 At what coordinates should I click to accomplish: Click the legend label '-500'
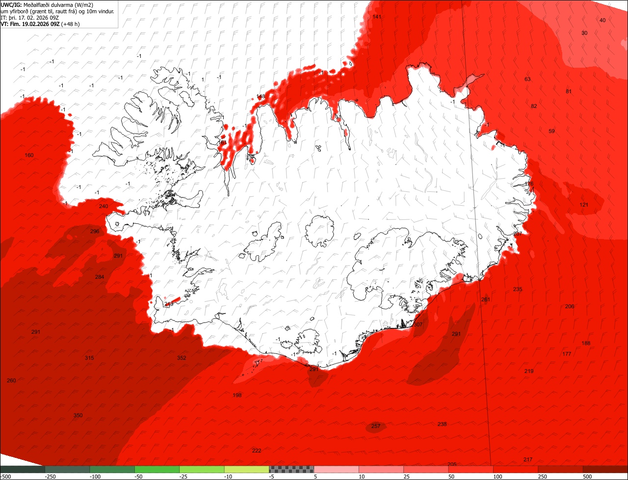click(6, 477)
